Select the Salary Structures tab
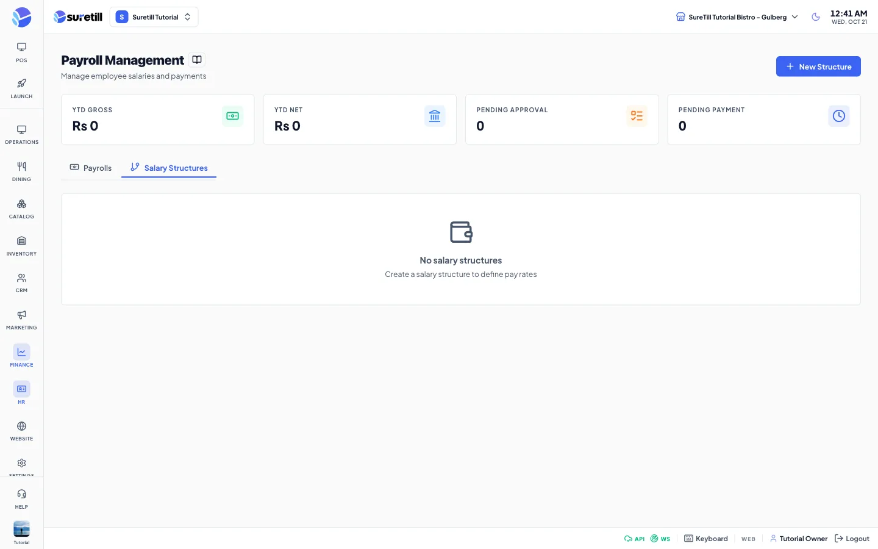This screenshot has height=549, width=878. pyautogui.click(x=169, y=168)
